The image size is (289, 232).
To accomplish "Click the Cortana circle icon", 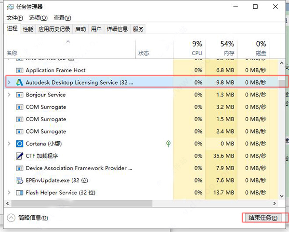I will coord(20,144).
